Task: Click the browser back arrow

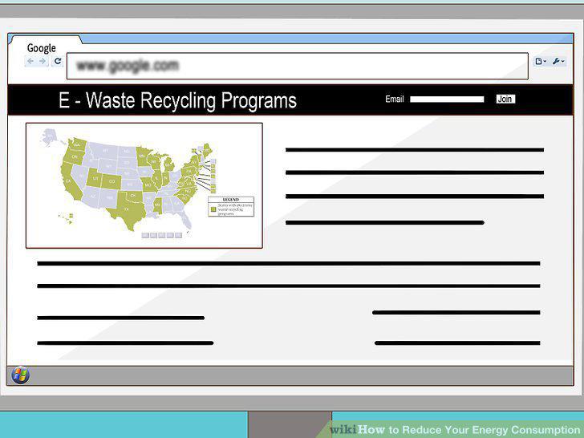Action: point(30,61)
